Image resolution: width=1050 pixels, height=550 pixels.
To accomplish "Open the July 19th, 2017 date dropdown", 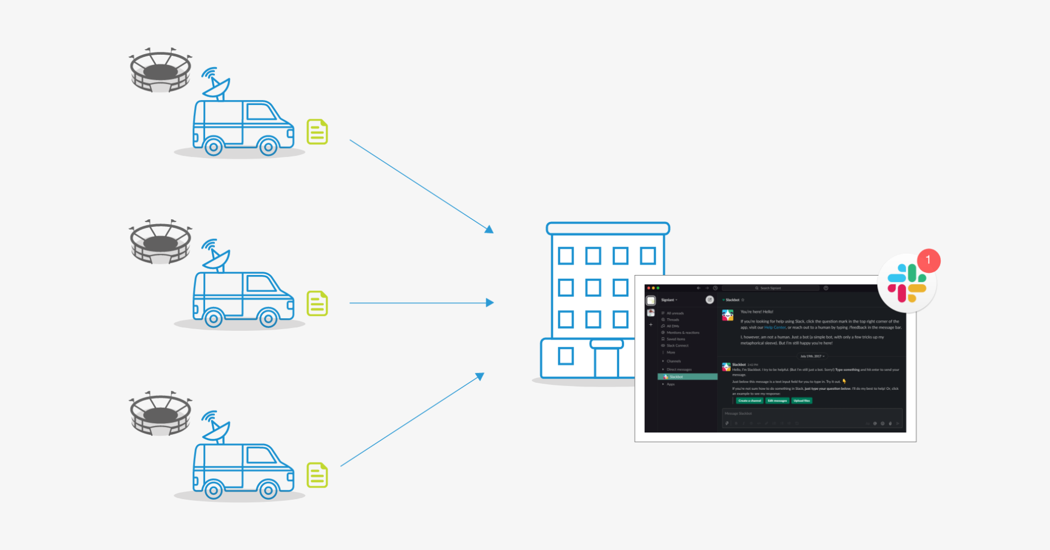I will coord(813,356).
